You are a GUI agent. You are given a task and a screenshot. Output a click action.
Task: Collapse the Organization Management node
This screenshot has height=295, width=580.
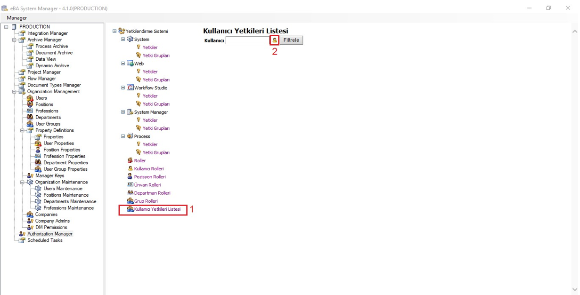coord(14,92)
